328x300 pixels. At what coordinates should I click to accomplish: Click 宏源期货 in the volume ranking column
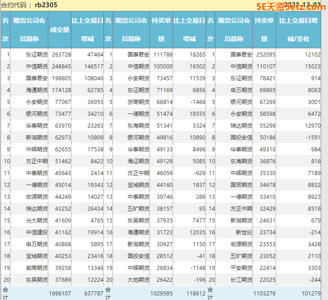(x=37, y=197)
